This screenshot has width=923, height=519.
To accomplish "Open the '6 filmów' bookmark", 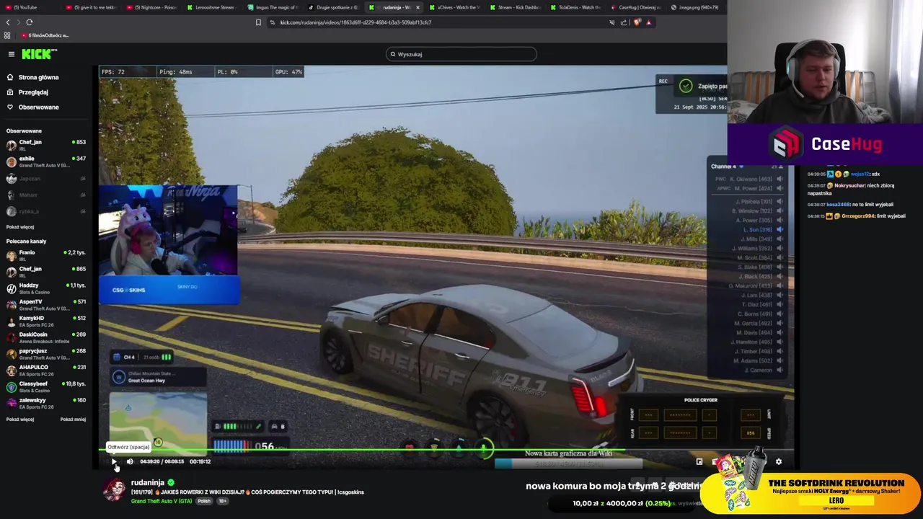I will [45, 35].
